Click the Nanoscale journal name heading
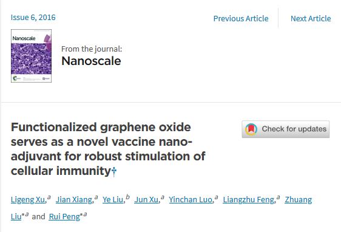Image resolution: width=341 pixels, height=232 pixels. pos(91,61)
